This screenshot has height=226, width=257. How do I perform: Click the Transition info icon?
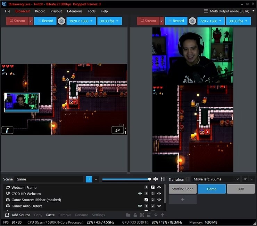(188, 179)
